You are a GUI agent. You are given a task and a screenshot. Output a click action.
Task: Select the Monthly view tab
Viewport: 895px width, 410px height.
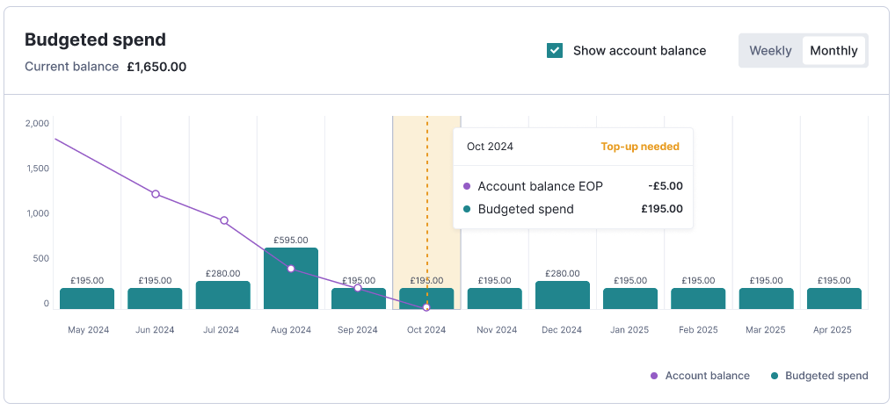(x=833, y=51)
